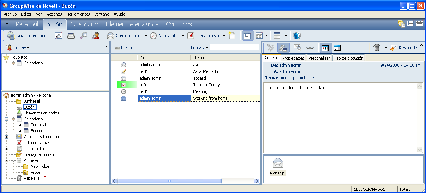Viewport: 426px width, 193px height.
Task: Click the message list horizontal scrollbar thumb
Action: tap(169, 181)
